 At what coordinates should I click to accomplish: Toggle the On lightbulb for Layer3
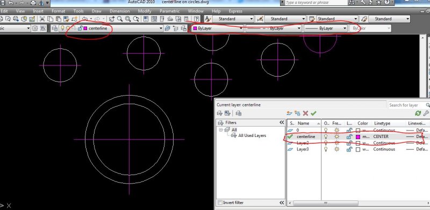[326, 149]
